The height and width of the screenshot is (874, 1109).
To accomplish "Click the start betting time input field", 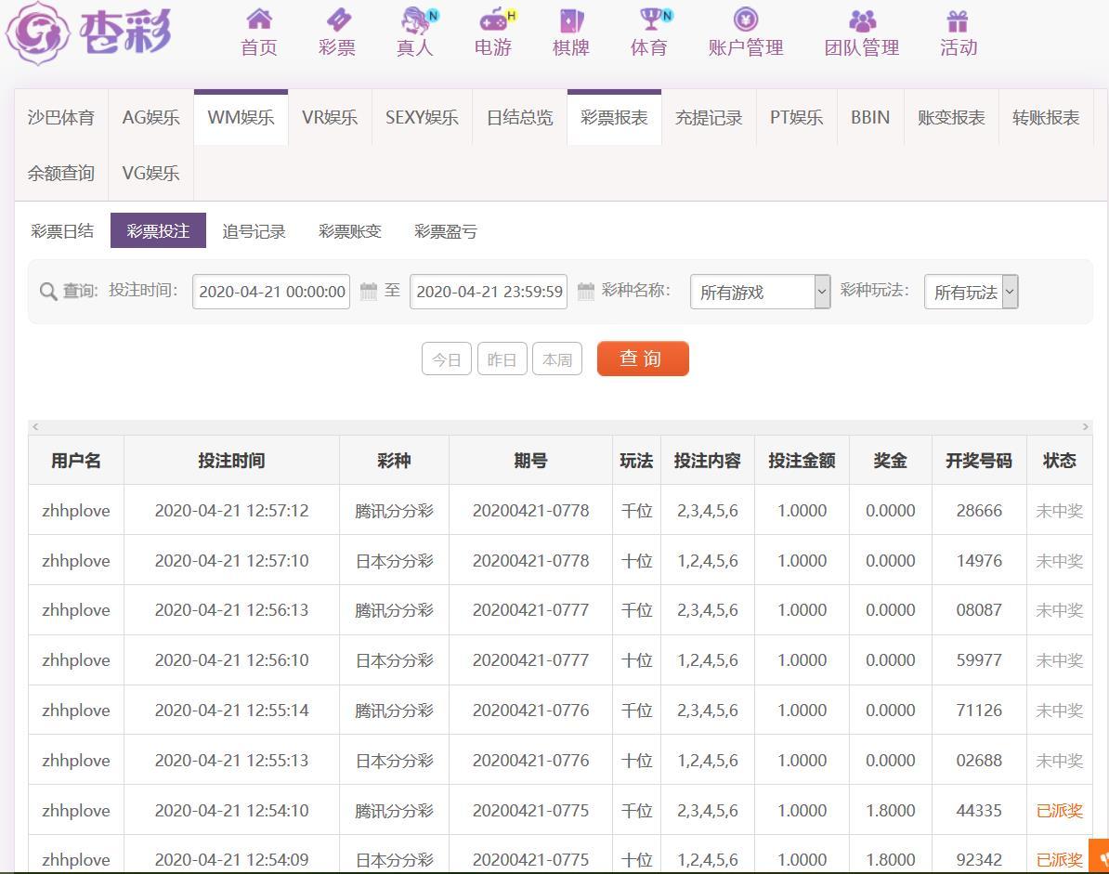I will point(271,292).
